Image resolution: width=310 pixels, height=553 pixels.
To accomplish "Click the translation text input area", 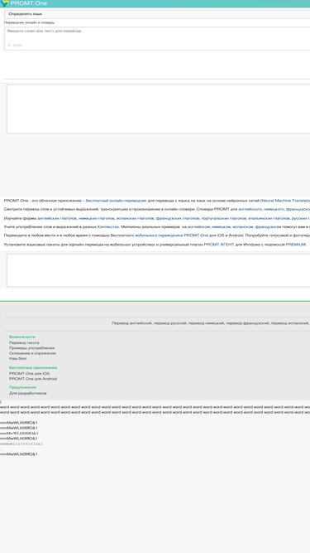I will 157,38.
